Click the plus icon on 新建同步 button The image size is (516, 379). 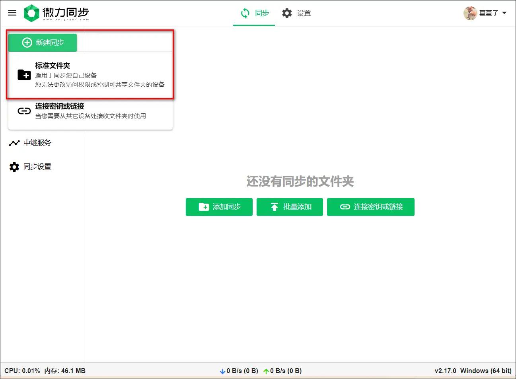[x=26, y=43]
